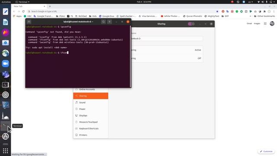Click the Zoom tray indicator icon

click(244, 2)
